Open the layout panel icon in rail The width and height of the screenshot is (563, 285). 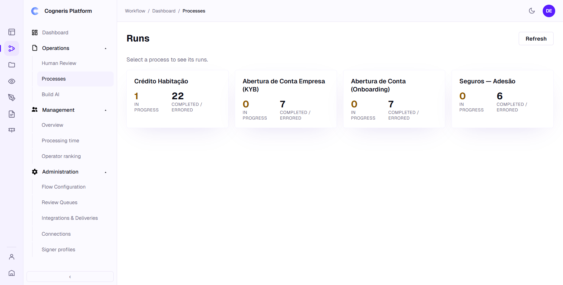(12, 32)
